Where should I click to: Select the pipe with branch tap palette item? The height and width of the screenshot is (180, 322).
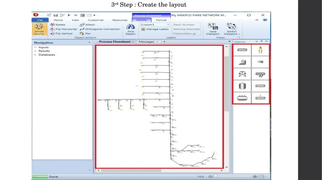click(x=260, y=98)
